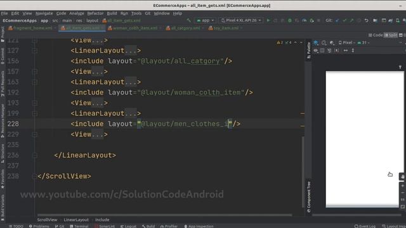
Task: Click the Git update project arrow icon
Action: 337,20
